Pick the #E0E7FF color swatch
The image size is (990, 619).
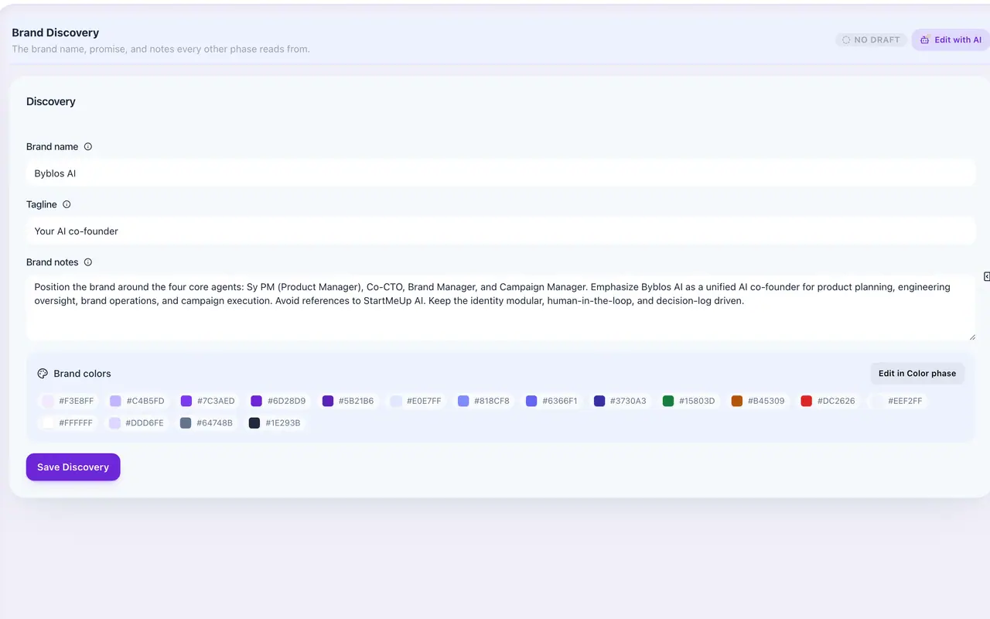coord(416,401)
